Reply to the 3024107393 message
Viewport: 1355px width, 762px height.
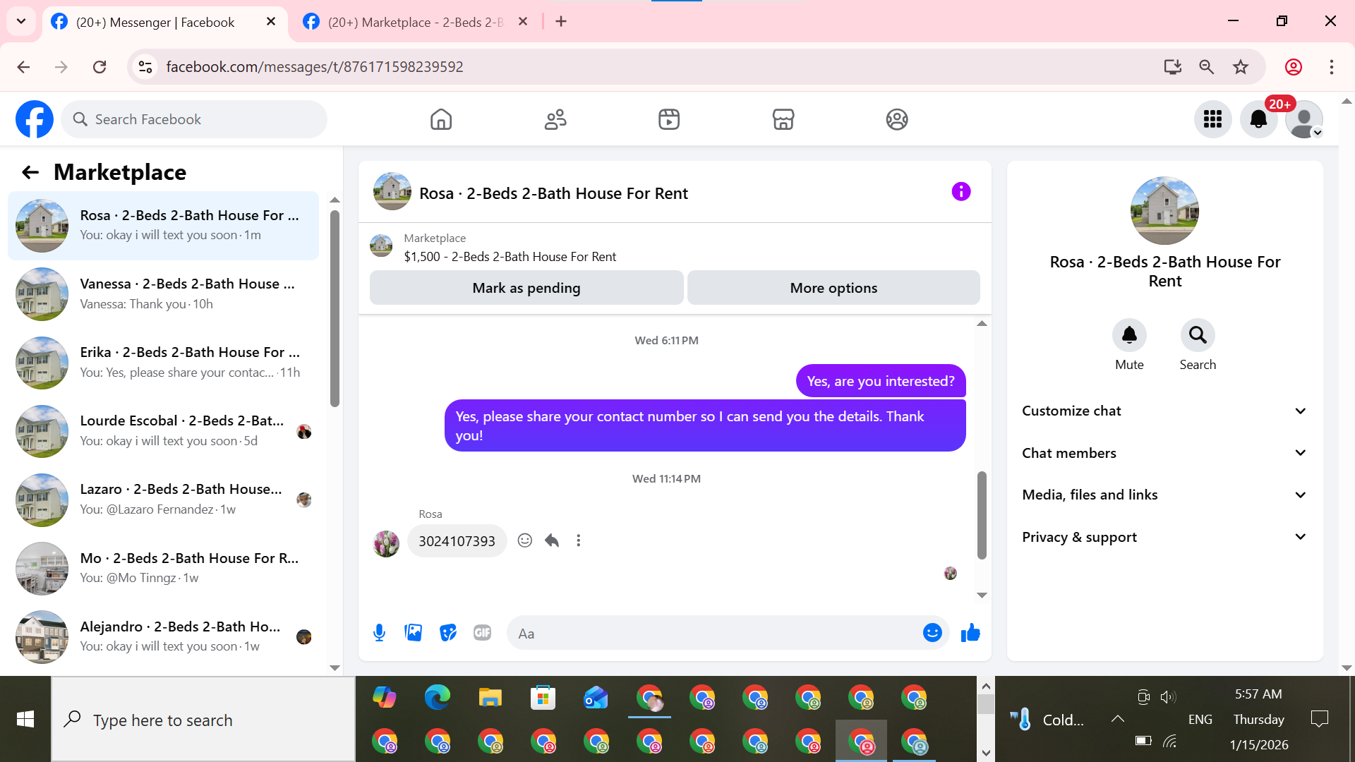552,540
